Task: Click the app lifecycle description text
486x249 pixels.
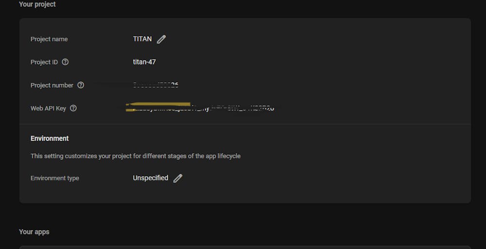Action: click(x=136, y=156)
